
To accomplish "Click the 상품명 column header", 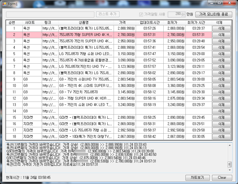I will pyautogui.click(x=86, y=22).
